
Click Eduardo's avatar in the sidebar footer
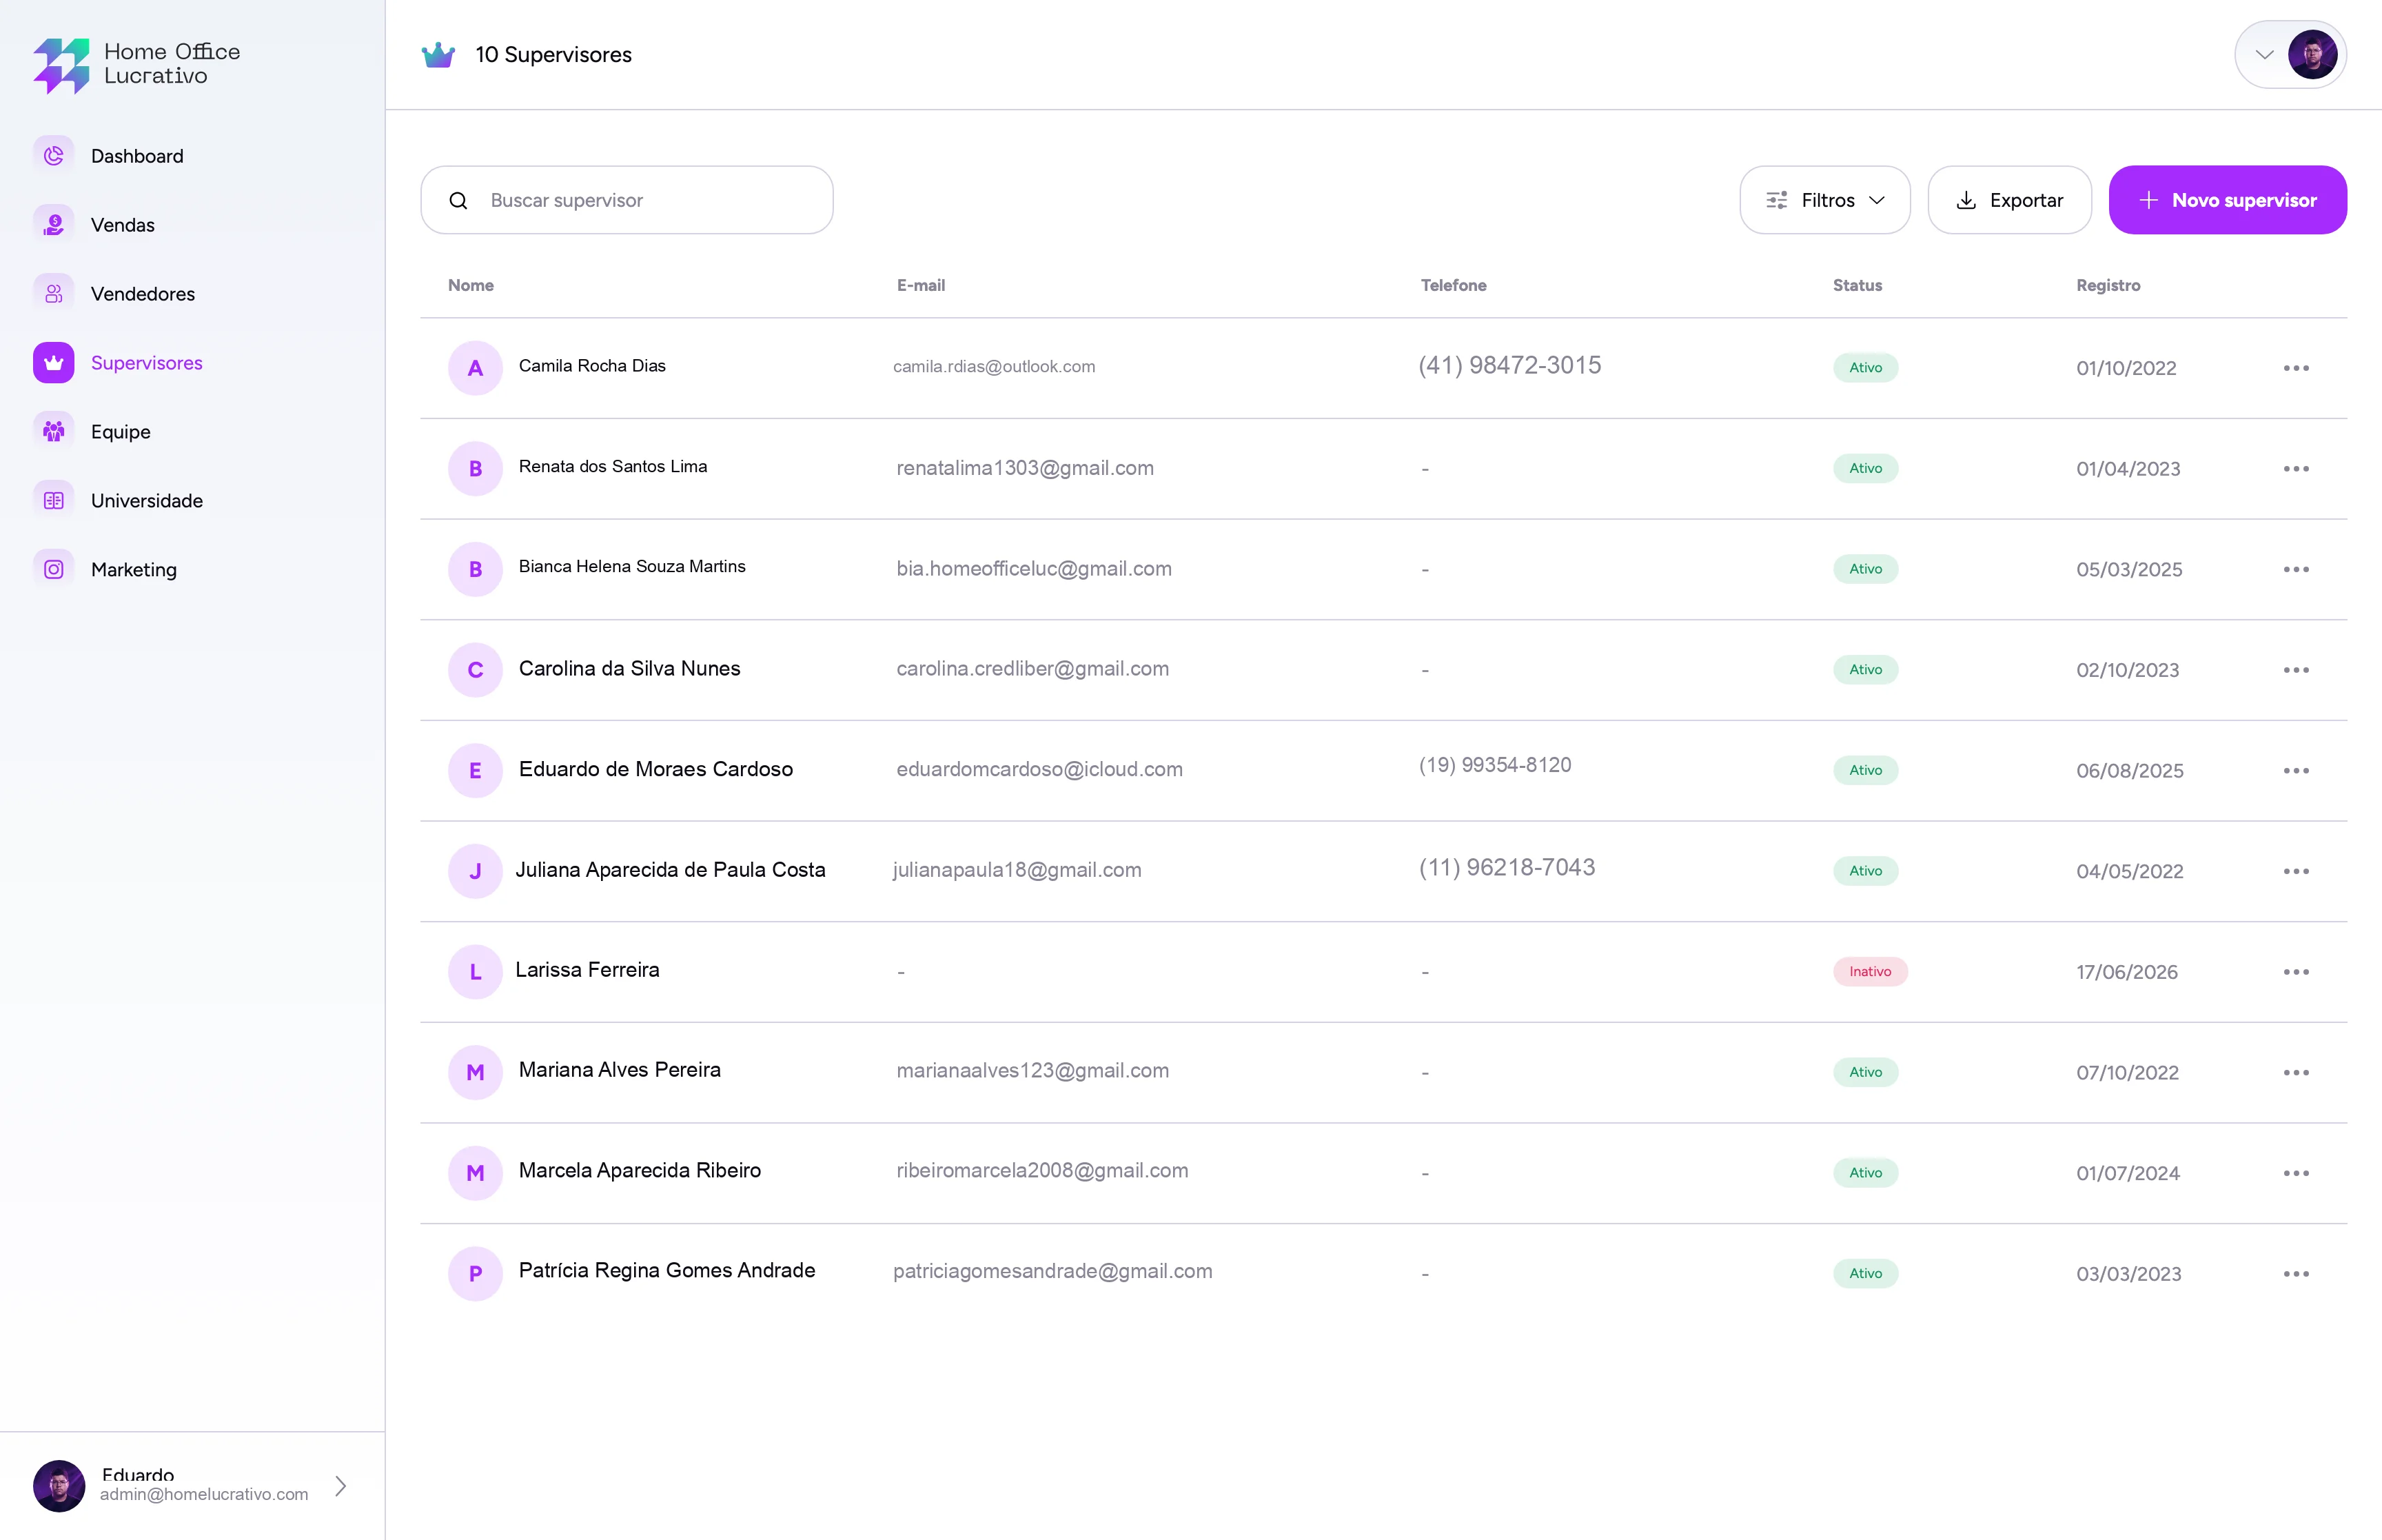click(x=59, y=1486)
